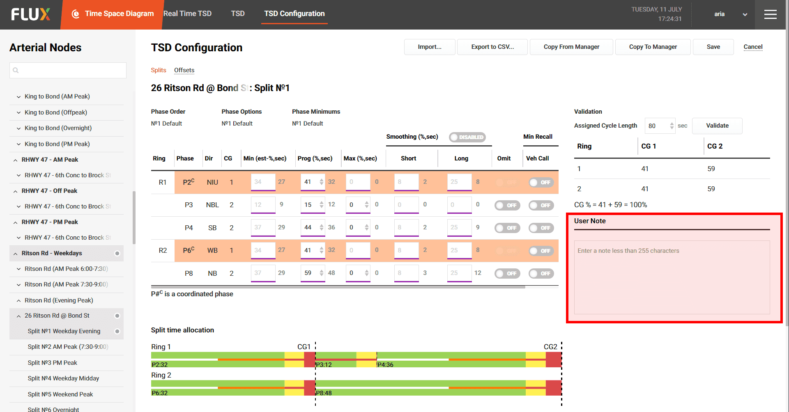Click the Long smoothing field for P4 row
This screenshot has width=789, height=412.
click(459, 227)
